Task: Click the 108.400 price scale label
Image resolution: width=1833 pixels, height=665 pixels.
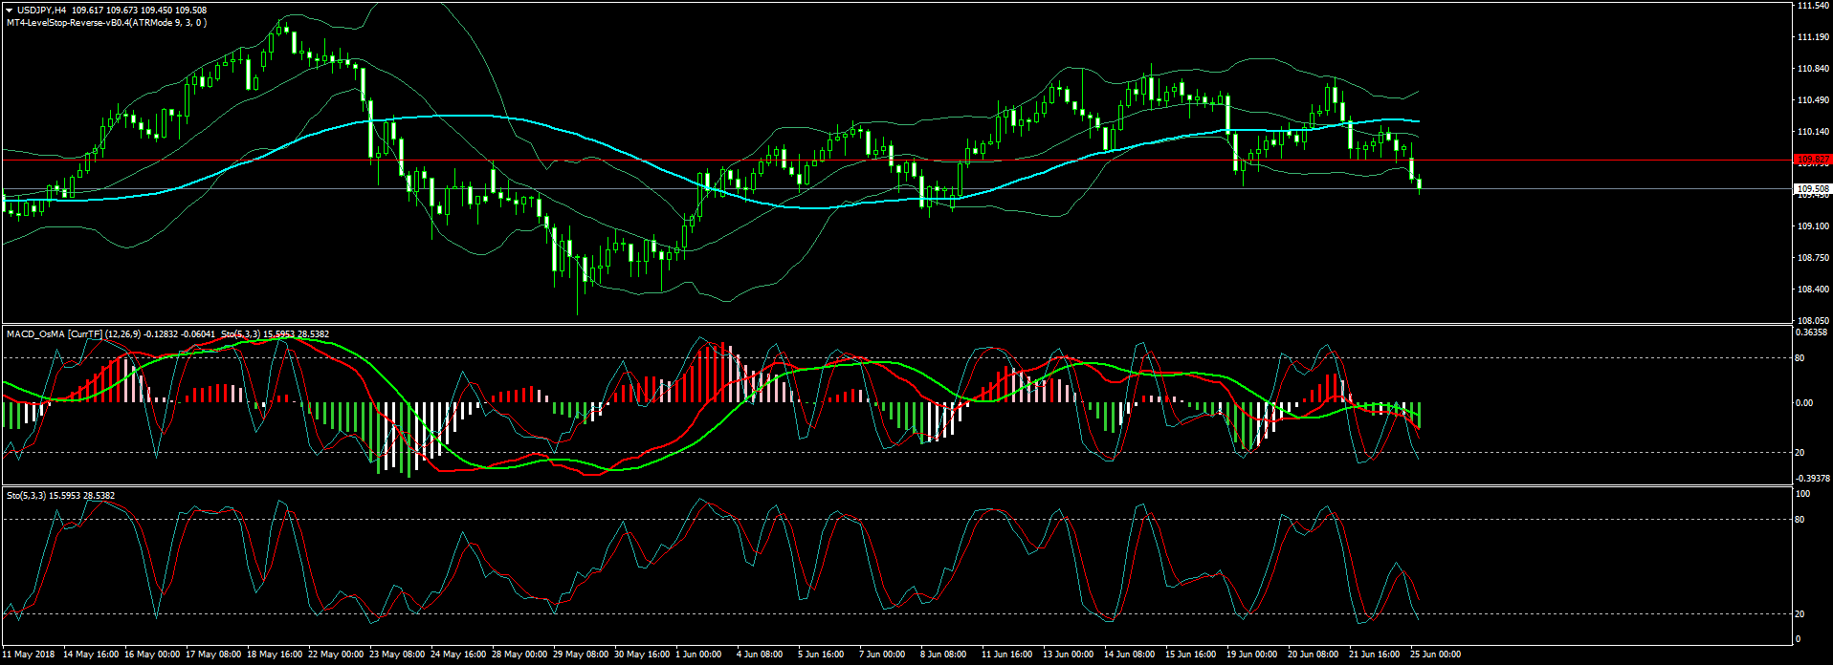Action: pyautogui.click(x=1813, y=290)
